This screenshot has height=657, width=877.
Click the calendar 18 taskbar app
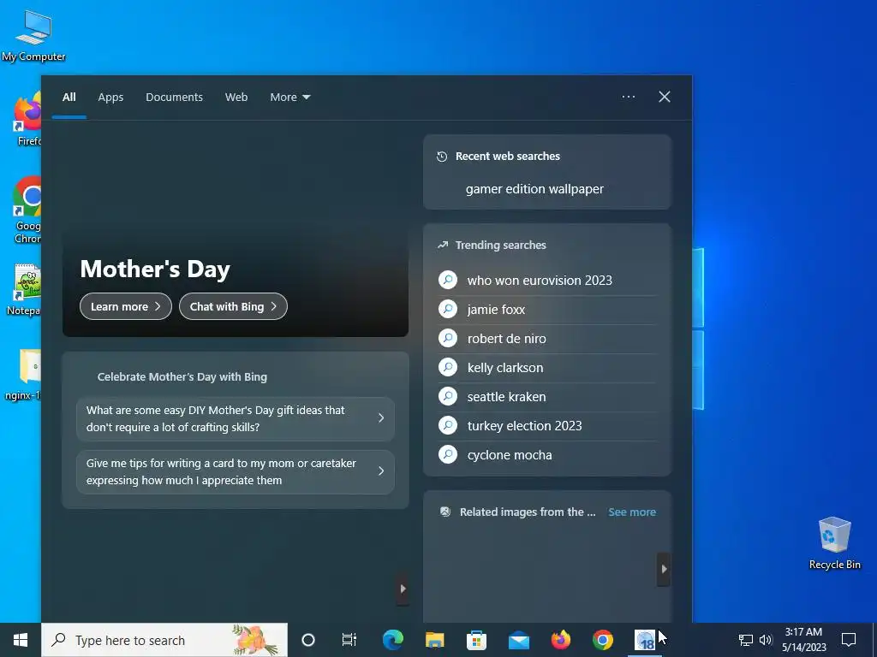coord(644,640)
